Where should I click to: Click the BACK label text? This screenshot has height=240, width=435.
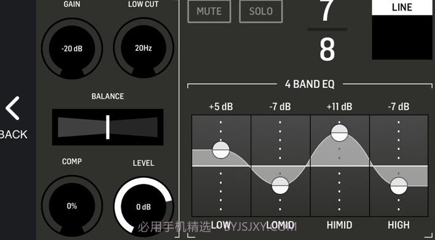(x=14, y=134)
